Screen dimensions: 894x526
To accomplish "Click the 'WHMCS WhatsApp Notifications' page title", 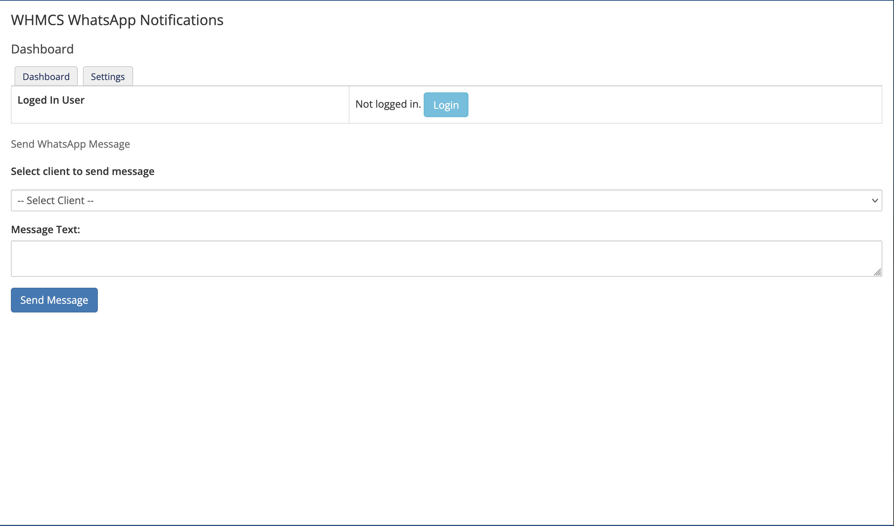I will pos(117,20).
